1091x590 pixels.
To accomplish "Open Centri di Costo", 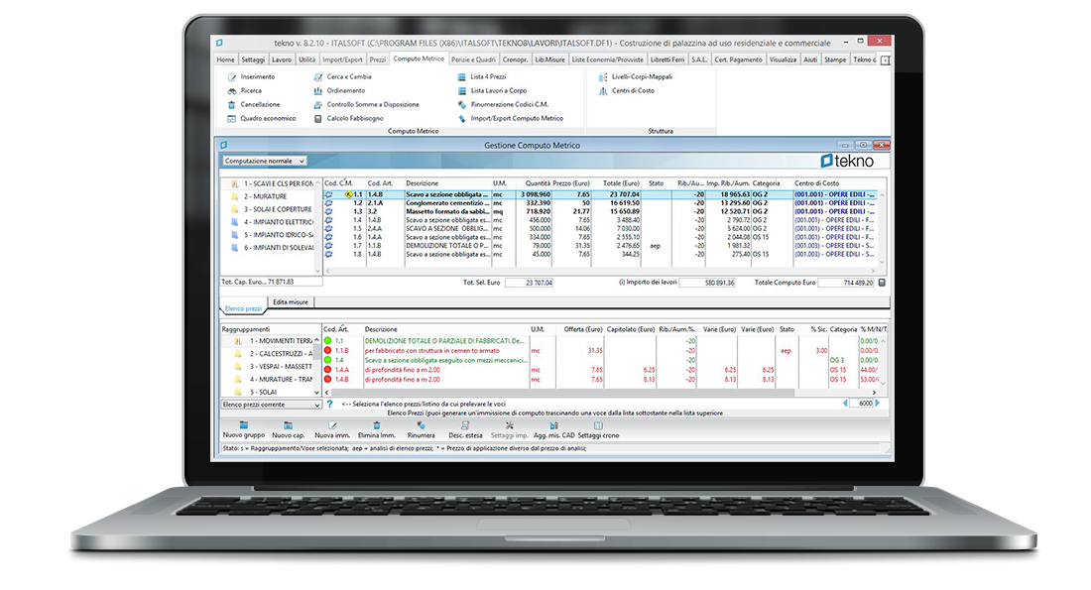I will (626, 91).
